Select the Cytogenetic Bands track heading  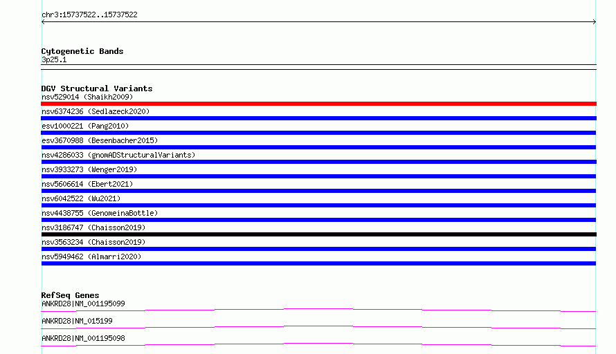pos(82,51)
